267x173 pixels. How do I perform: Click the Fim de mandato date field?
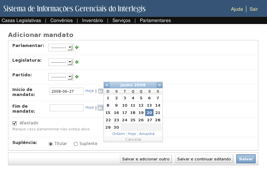[x=66, y=108]
